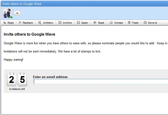Click the Reply toolbar button
168x115 pixels.
[9, 23]
